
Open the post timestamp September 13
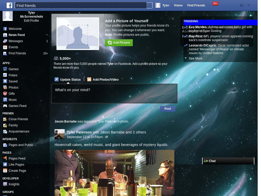point(85,137)
